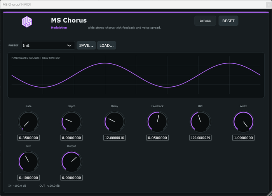Click the IN -100.0 dB meter readout
Image resolution: width=272 pixels, height=196 pixels.
point(17,186)
